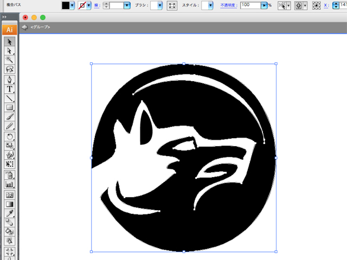Viewport: 347px width, 260px height.
Task: Click the 複合パス label in control bar
Action: (14, 4)
